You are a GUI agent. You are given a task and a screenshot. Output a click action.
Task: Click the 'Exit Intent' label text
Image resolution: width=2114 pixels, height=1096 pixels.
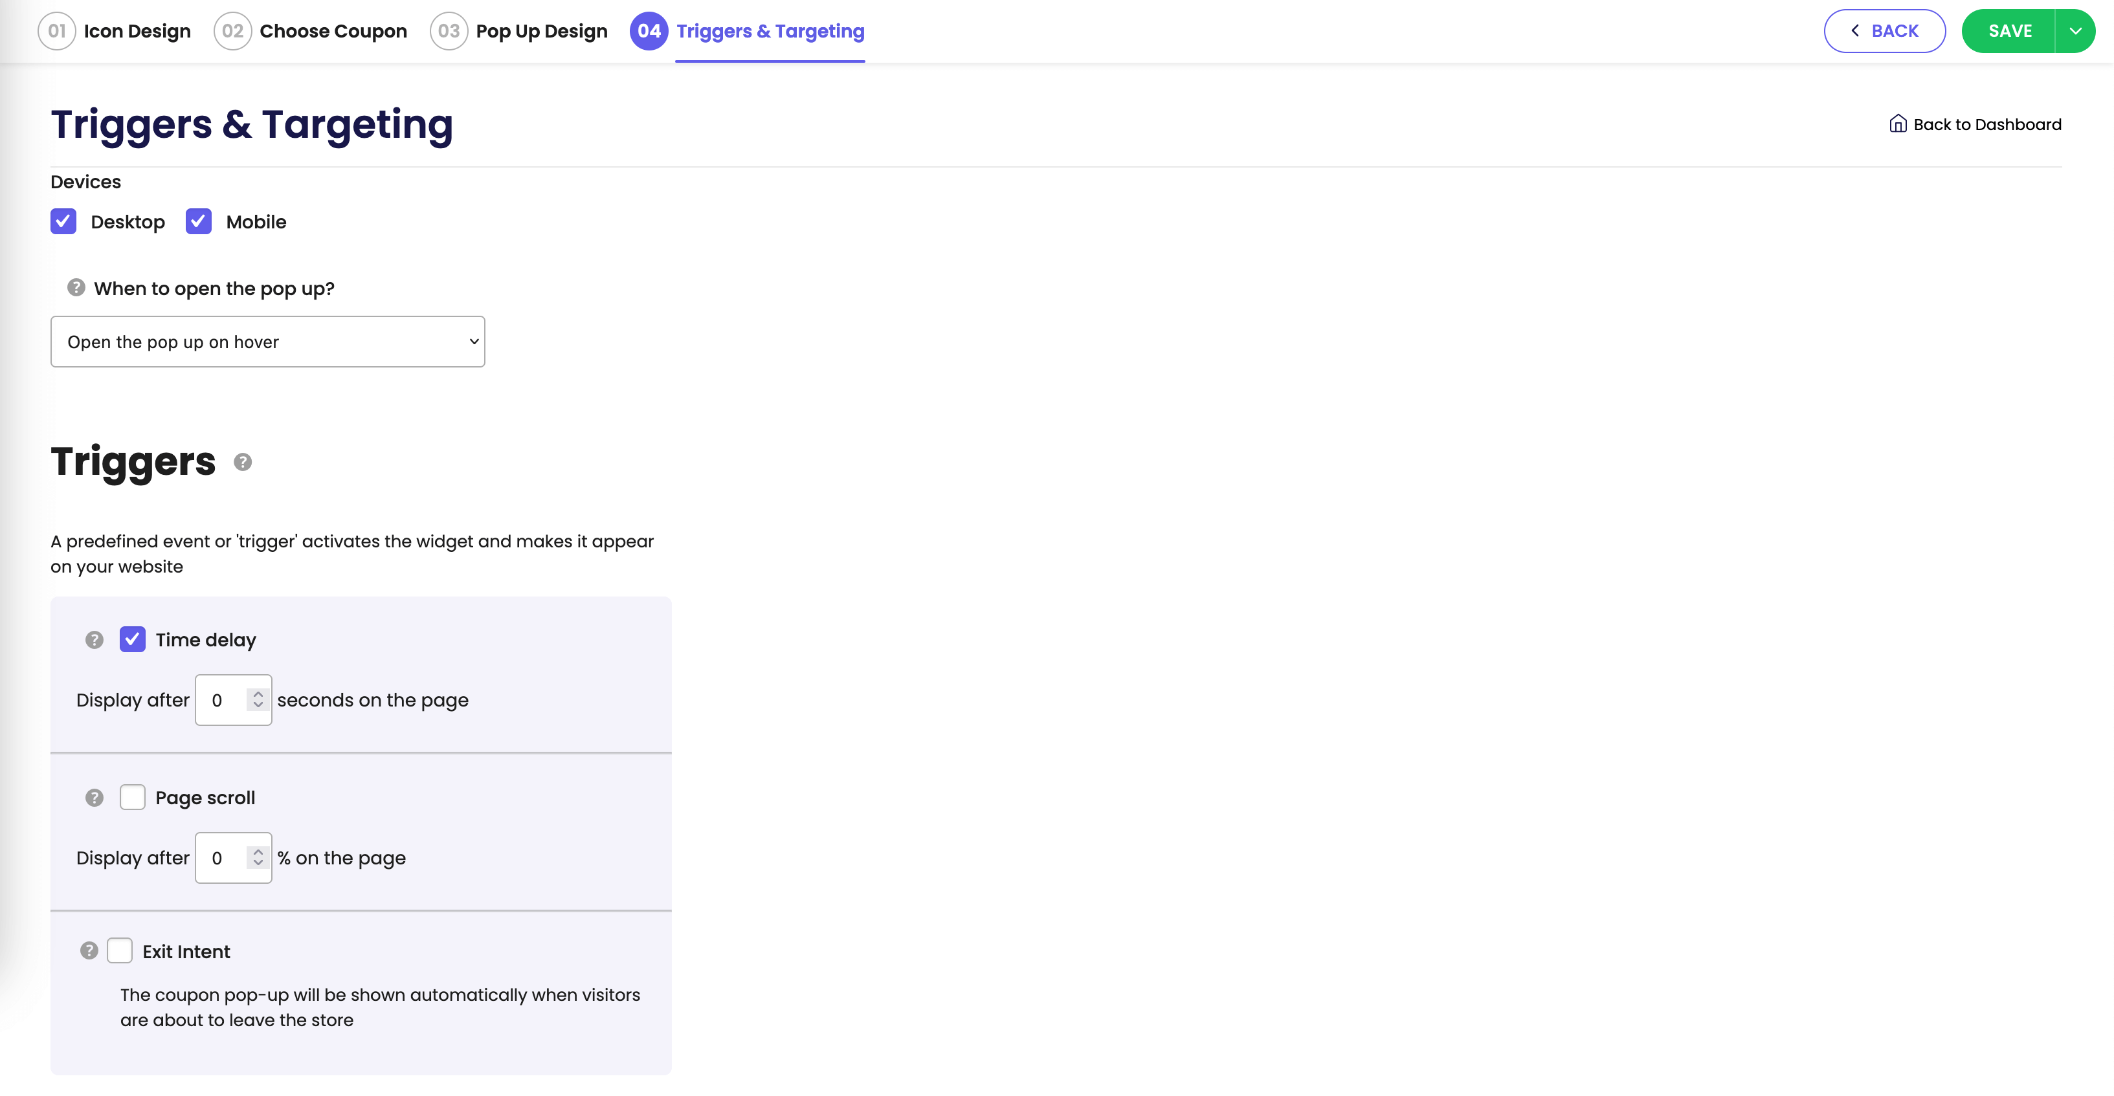tap(186, 952)
